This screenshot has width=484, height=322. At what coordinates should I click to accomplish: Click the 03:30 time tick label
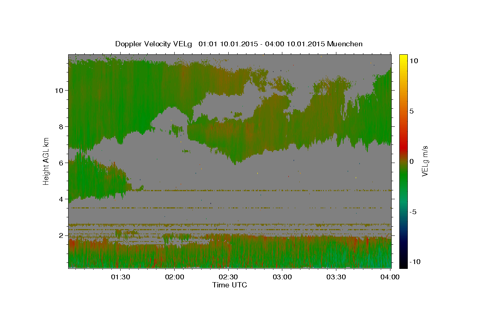(x=336, y=277)
